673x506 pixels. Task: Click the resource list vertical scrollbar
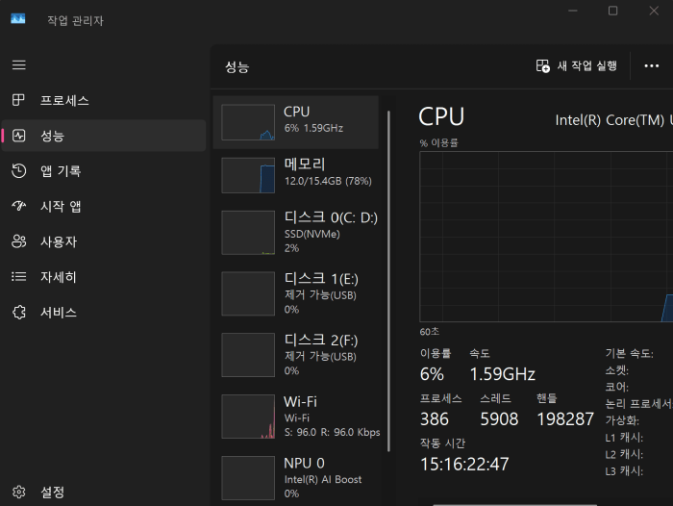tap(388, 281)
